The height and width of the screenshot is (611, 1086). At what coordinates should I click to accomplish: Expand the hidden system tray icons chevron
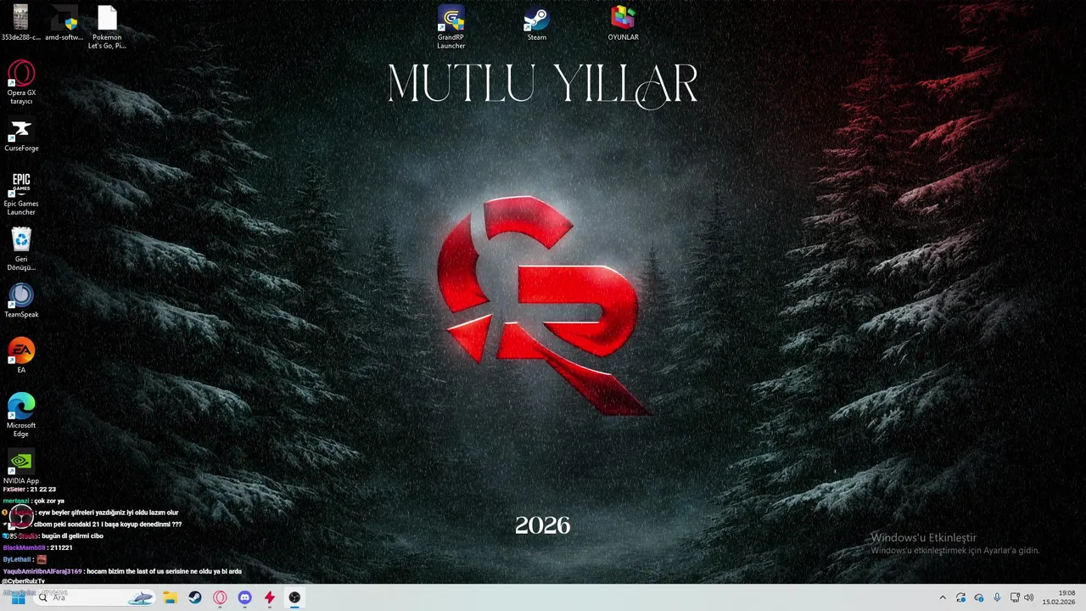(x=942, y=597)
